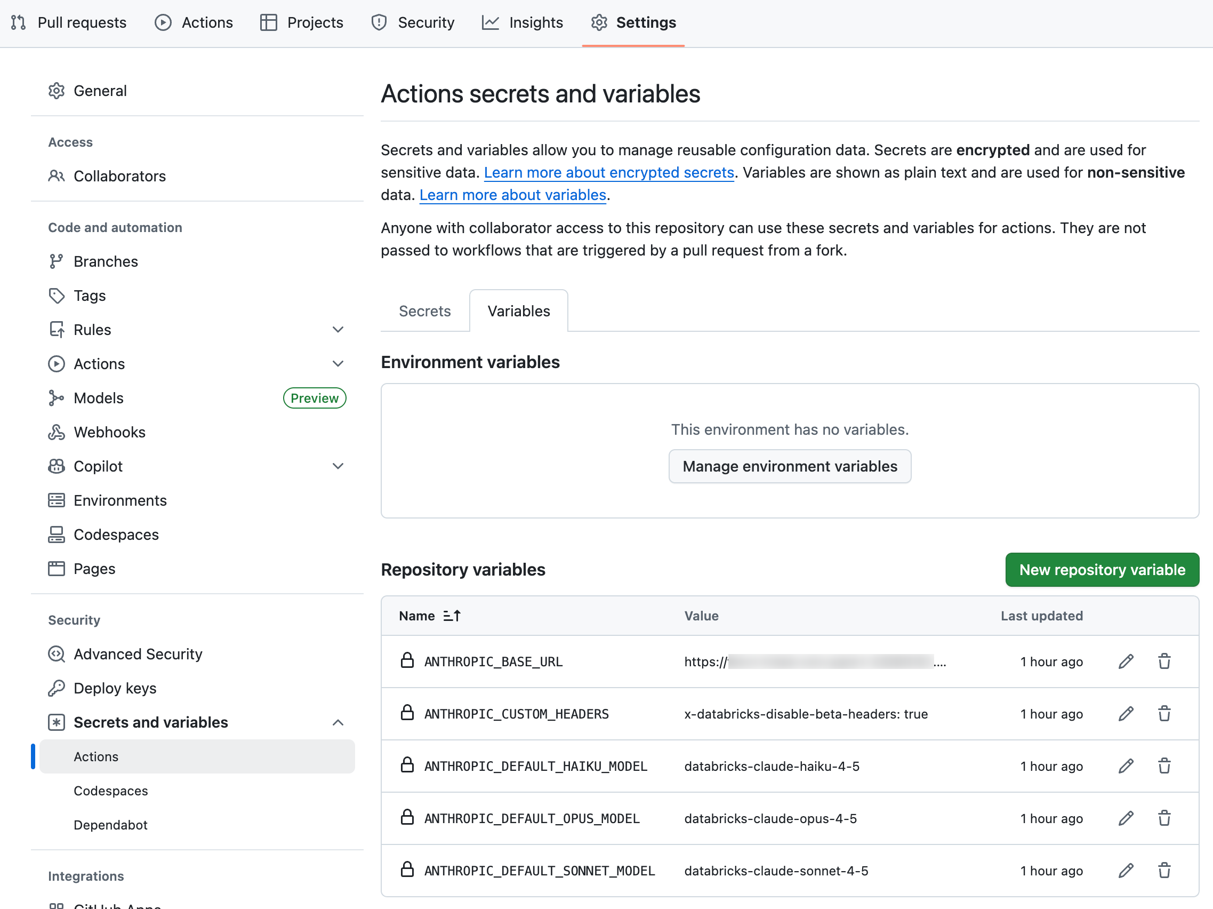The image size is (1213, 909).
Task: Select Dependabot under Secrets and variables
Action: coord(110,825)
